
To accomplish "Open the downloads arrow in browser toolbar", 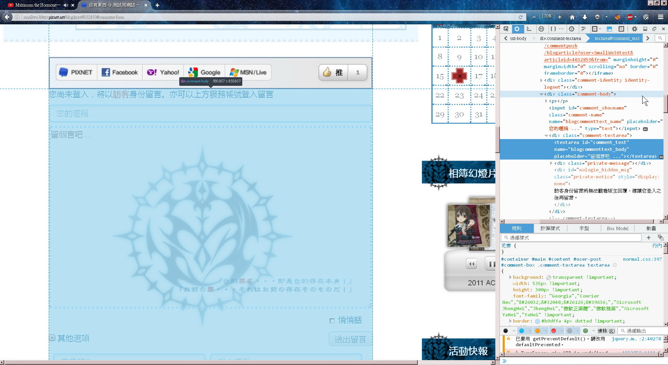I will [x=585, y=17].
